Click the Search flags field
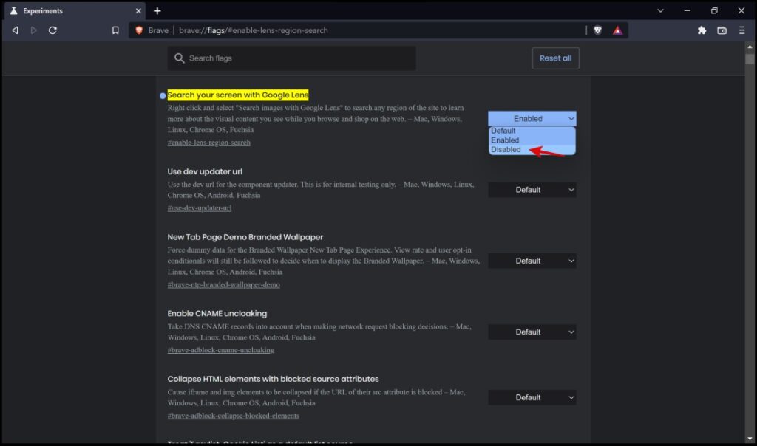The image size is (757, 446). coord(291,58)
